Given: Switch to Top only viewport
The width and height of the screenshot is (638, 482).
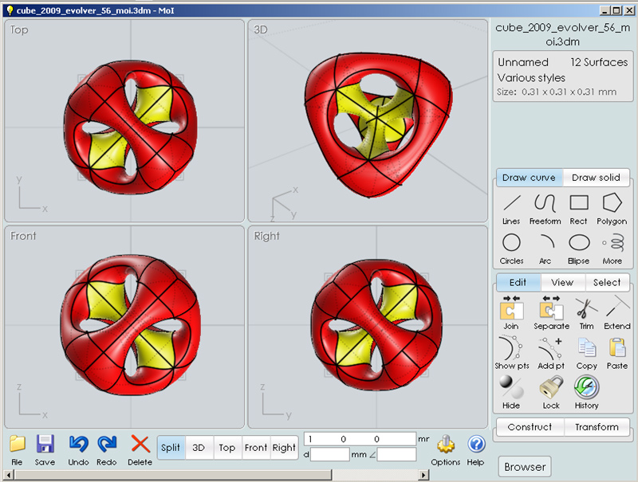Looking at the screenshot, I should (x=227, y=448).
